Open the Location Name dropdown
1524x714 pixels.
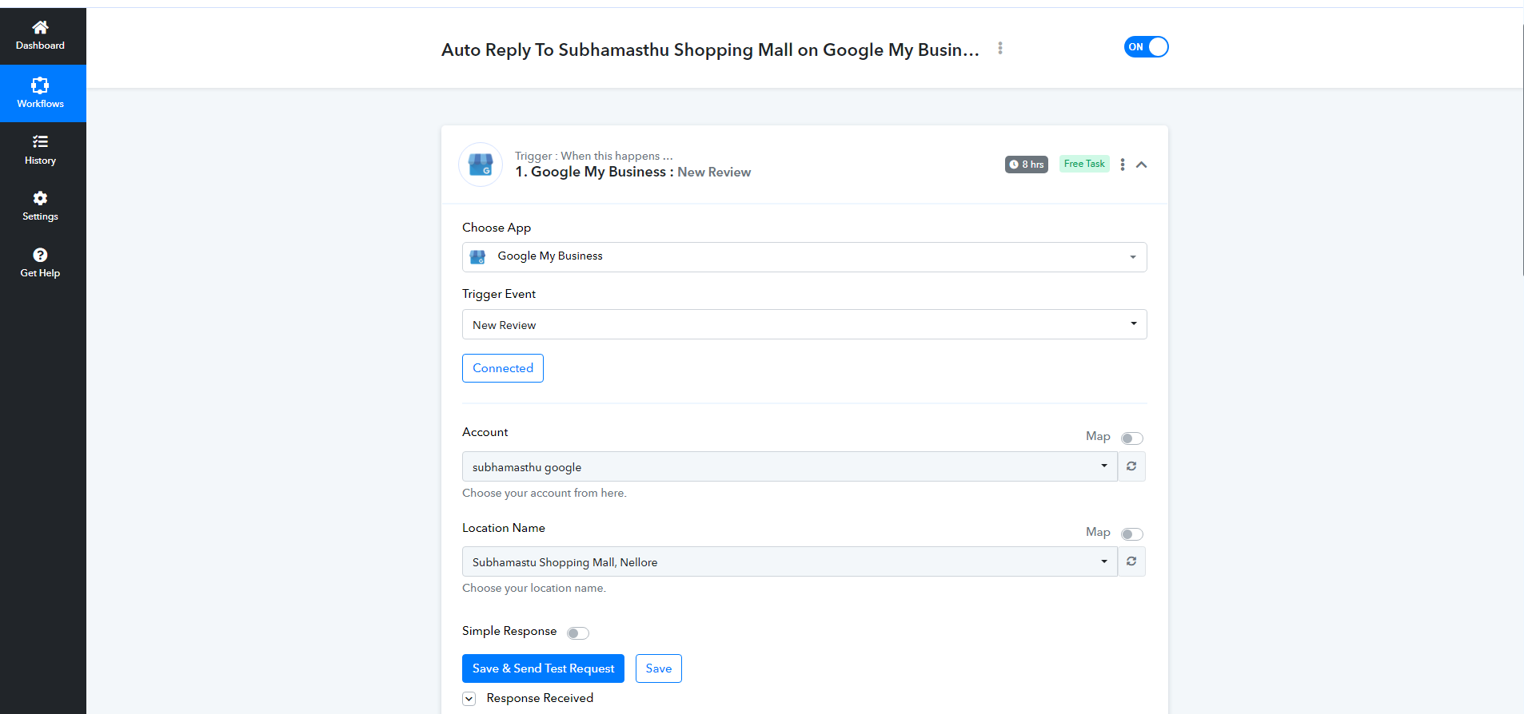click(790, 561)
